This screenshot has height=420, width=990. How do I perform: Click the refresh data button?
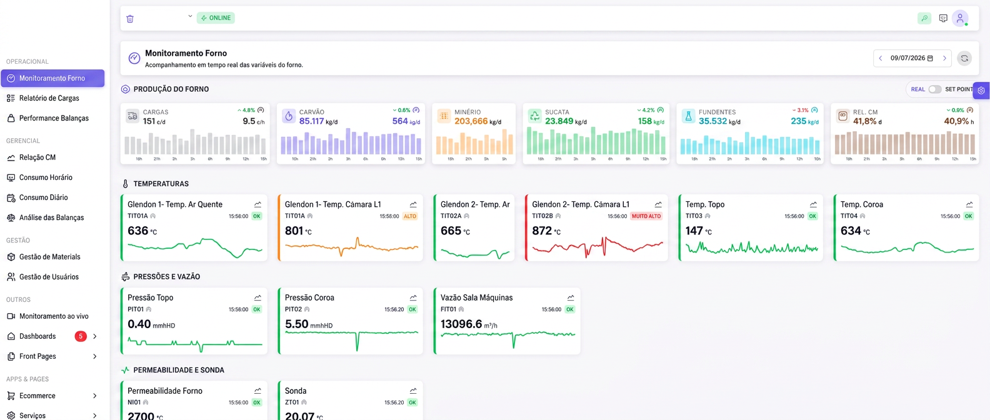point(964,58)
